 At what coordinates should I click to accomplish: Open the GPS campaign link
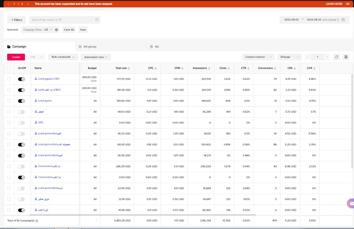(41, 122)
